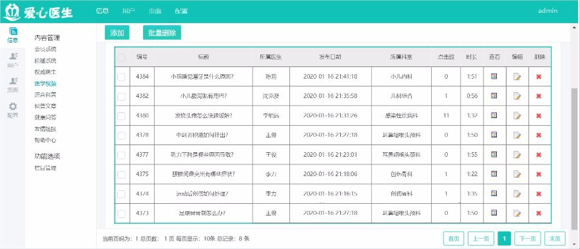Edit video entry 4374

pyautogui.click(x=517, y=194)
